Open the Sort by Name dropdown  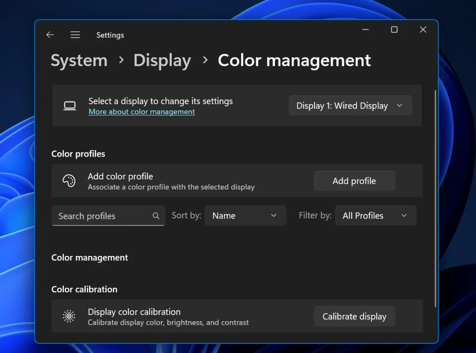click(x=245, y=215)
